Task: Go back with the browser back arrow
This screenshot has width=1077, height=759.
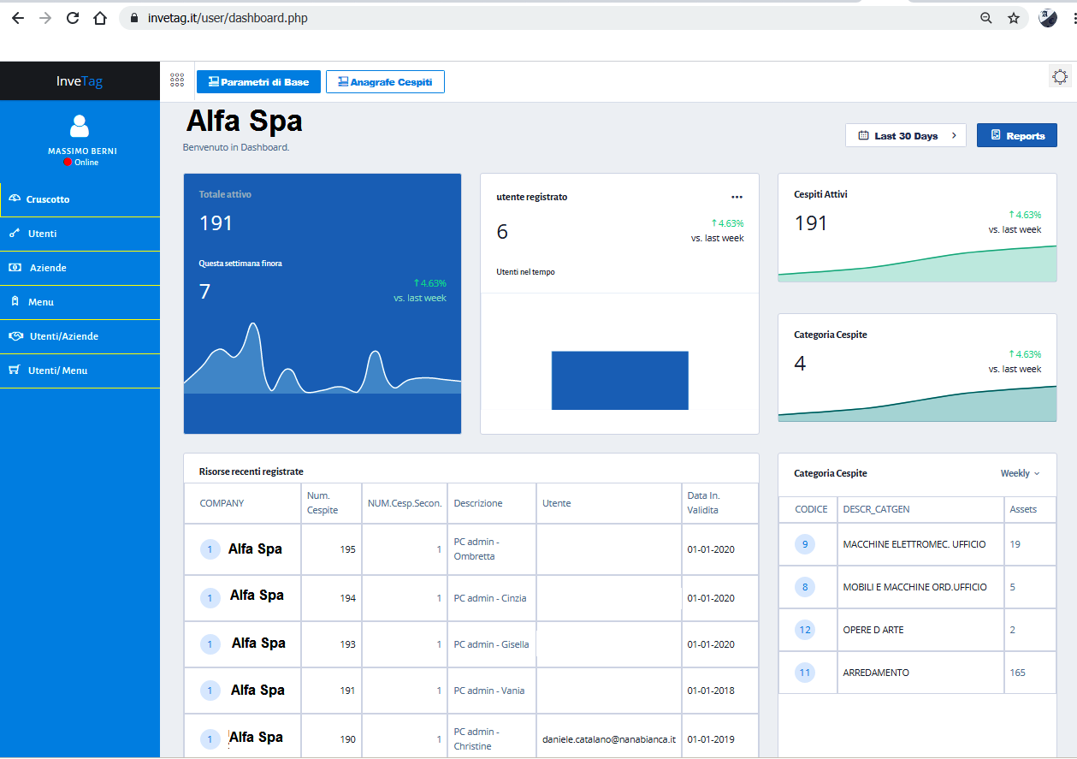Action: 18,18
